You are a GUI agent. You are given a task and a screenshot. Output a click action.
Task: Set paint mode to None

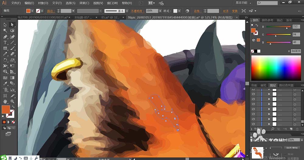(13, 122)
